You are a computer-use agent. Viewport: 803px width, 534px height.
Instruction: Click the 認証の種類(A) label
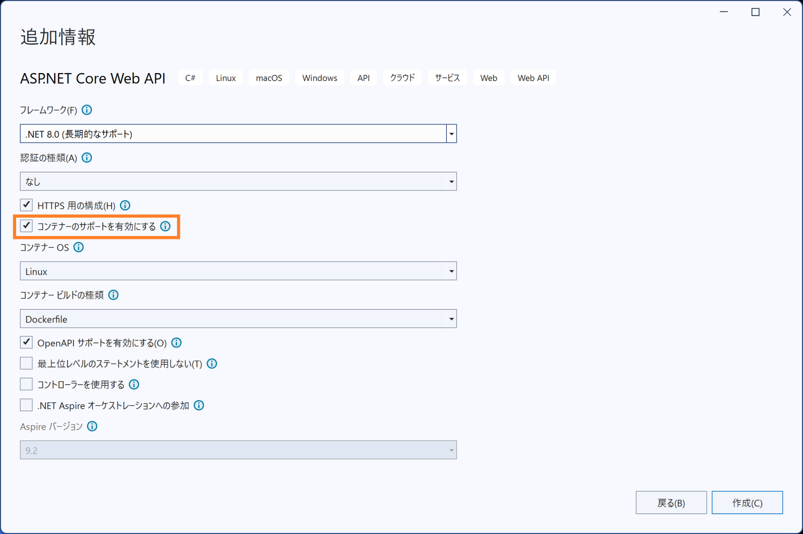click(x=49, y=158)
